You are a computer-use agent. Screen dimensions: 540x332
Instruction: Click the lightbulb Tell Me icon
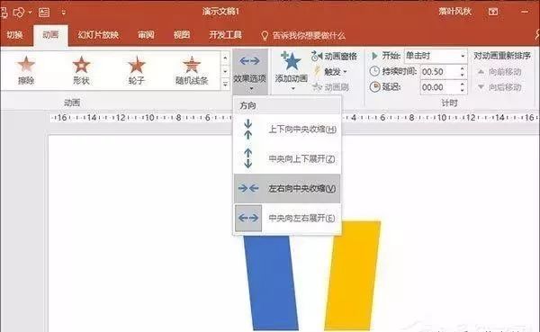265,35
